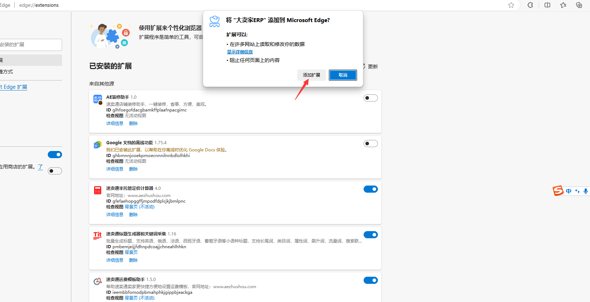Click the Google Docs offline extension icon
The width and height of the screenshot is (590, 302).
click(98, 145)
